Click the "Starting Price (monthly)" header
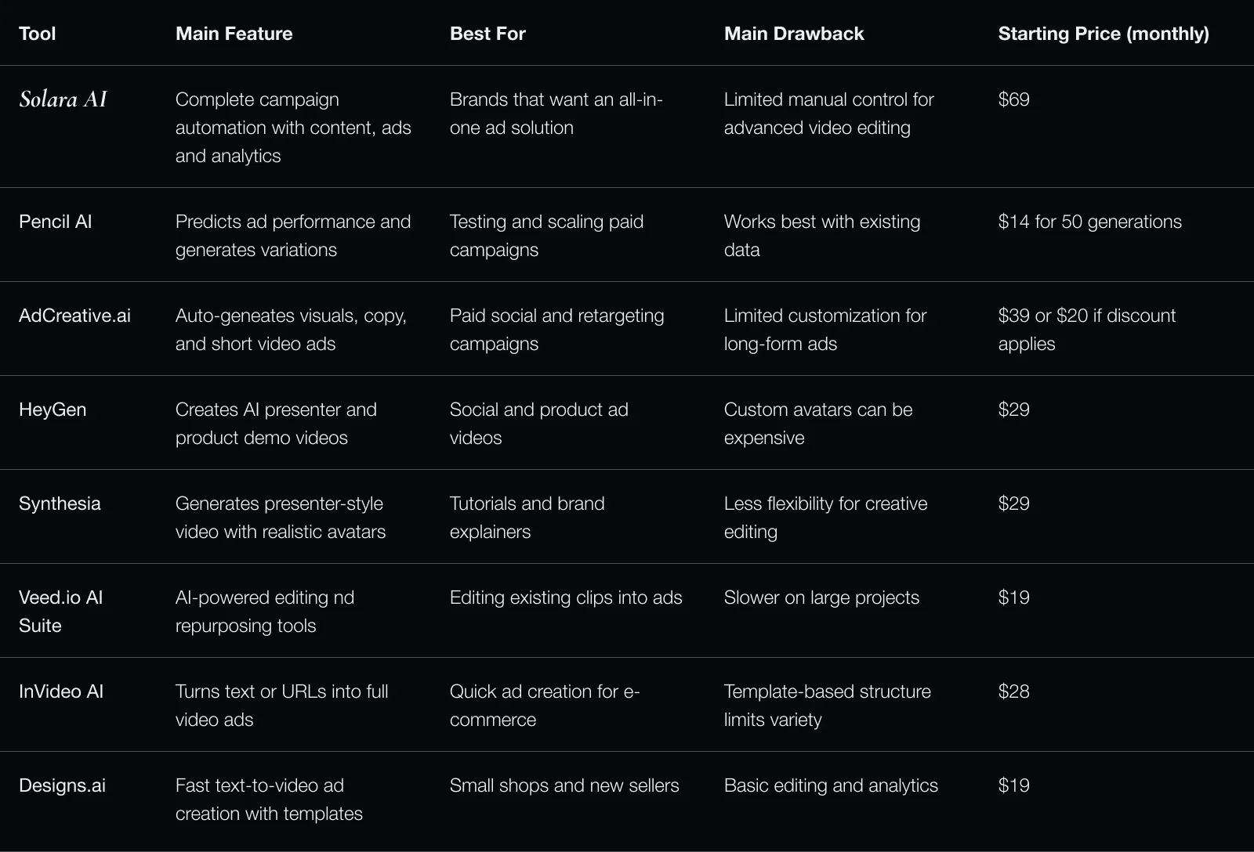 (1103, 34)
